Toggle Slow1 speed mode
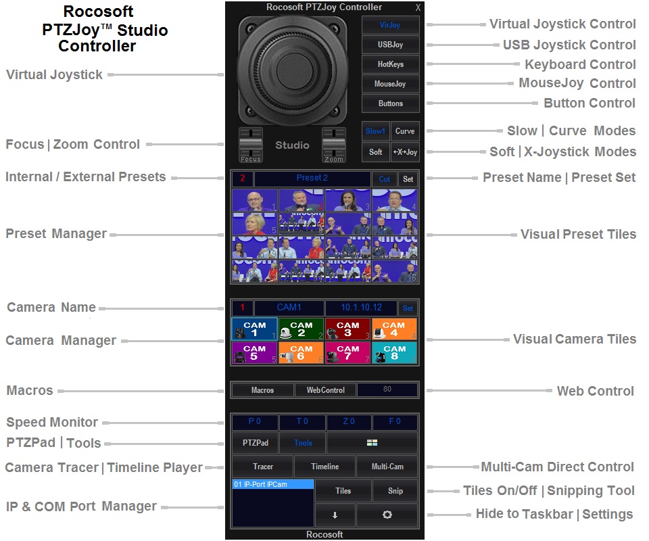The width and height of the screenshot is (649, 541). tap(375, 131)
